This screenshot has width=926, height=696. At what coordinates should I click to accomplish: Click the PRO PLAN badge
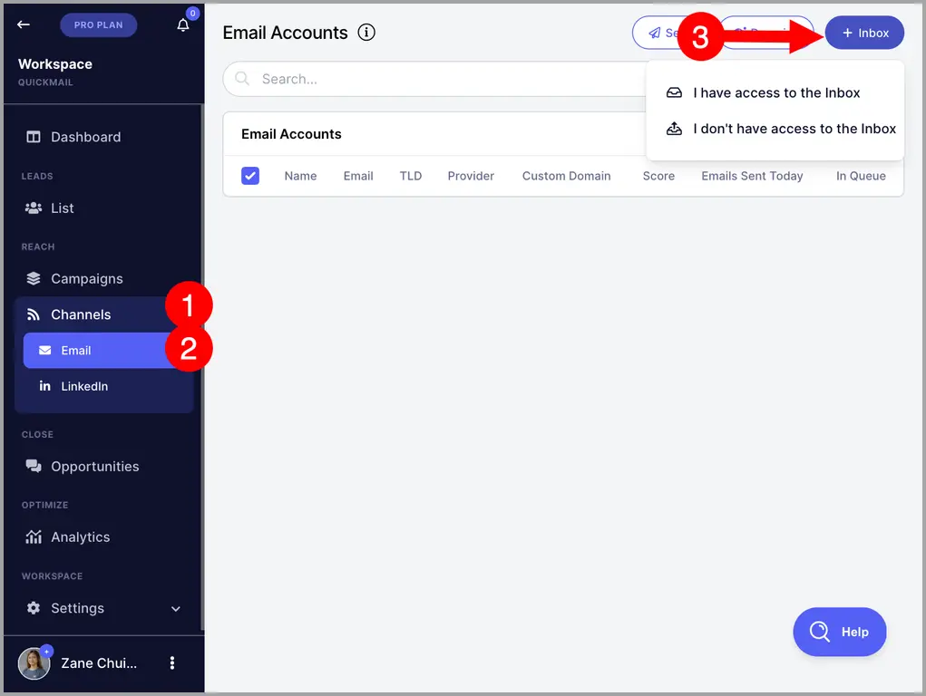pos(99,24)
